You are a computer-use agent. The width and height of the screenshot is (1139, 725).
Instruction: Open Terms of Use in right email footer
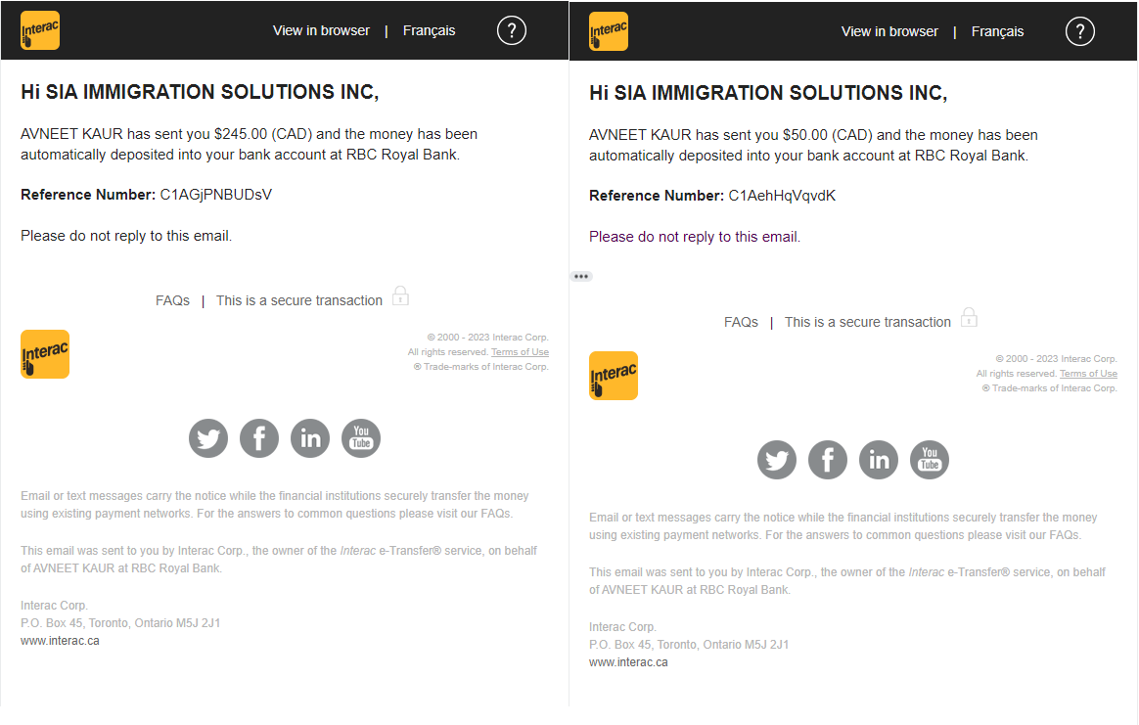[1088, 374]
